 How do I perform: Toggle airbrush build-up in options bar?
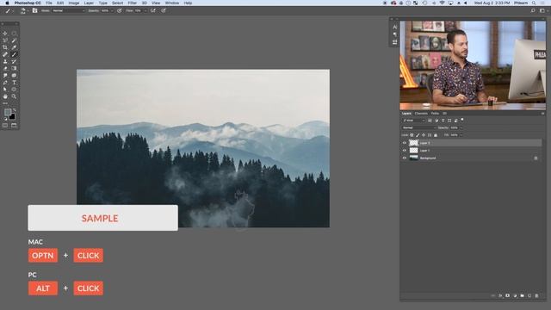coord(153,10)
